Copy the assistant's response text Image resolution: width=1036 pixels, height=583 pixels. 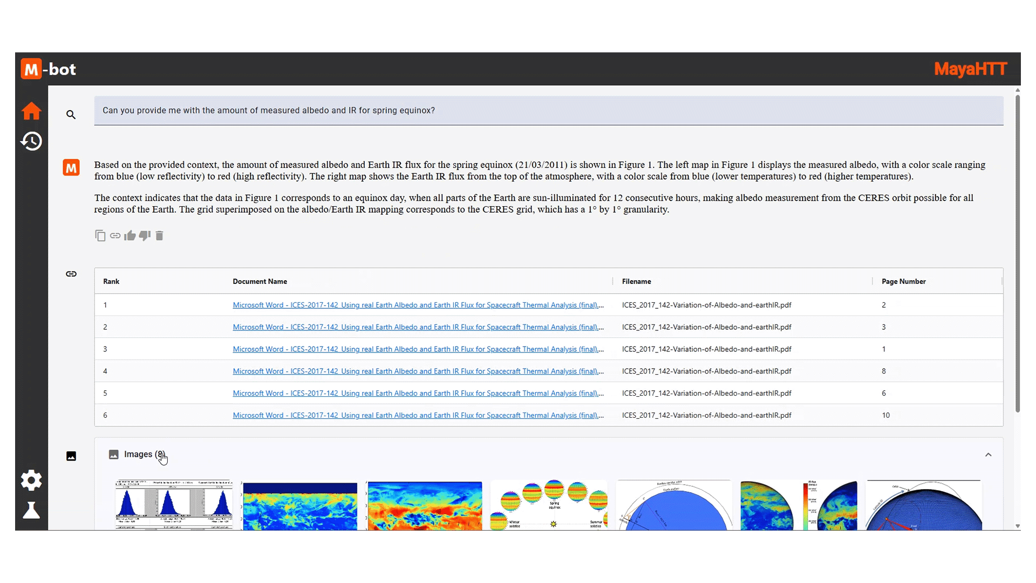tap(100, 235)
